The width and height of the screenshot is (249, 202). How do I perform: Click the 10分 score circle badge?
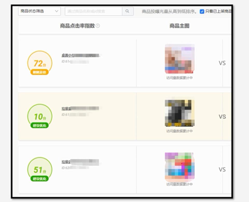39,116
